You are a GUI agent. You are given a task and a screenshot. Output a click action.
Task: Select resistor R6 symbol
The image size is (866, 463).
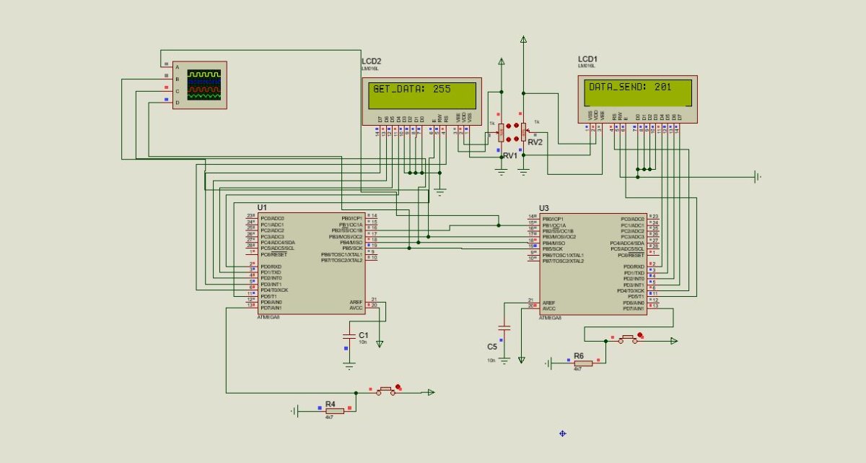(x=582, y=362)
